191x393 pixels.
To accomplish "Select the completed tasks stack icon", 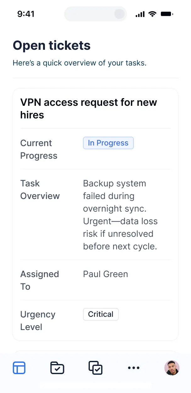I will (95, 367).
